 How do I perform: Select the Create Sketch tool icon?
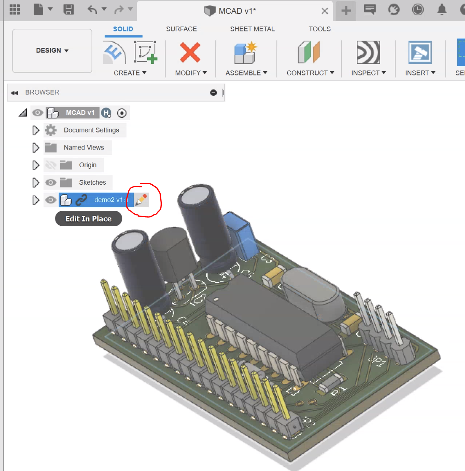coord(145,53)
